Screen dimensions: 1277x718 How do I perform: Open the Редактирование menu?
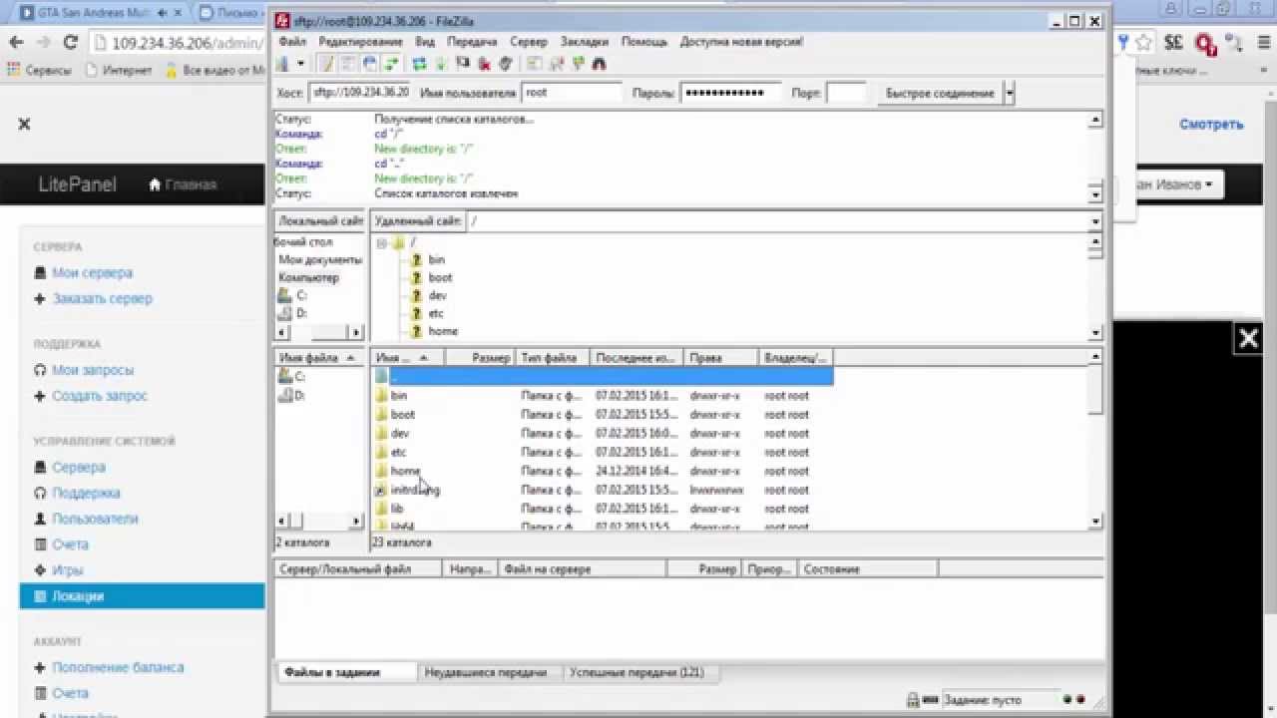360,42
